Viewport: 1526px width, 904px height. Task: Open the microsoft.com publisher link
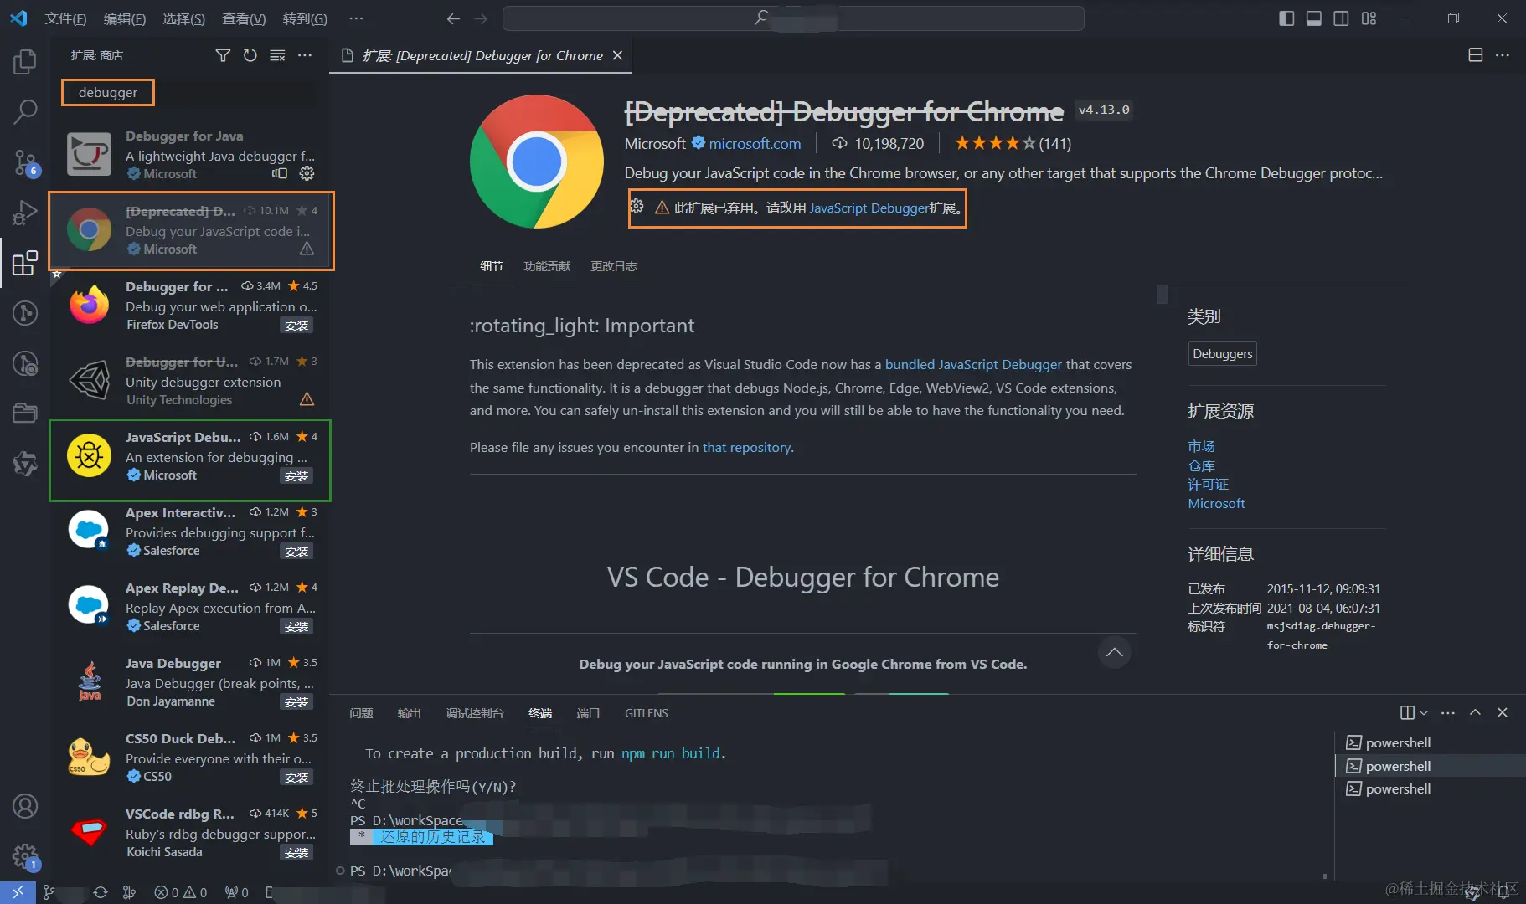(x=755, y=144)
